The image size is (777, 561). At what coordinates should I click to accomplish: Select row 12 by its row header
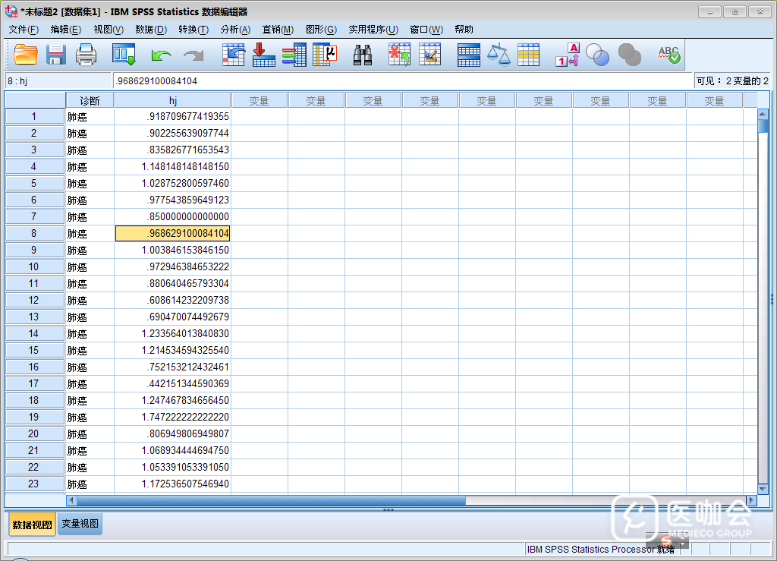point(34,301)
